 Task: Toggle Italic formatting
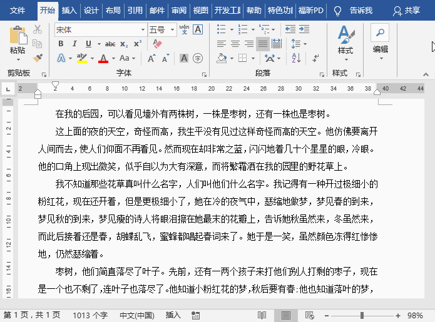pos(74,44)
